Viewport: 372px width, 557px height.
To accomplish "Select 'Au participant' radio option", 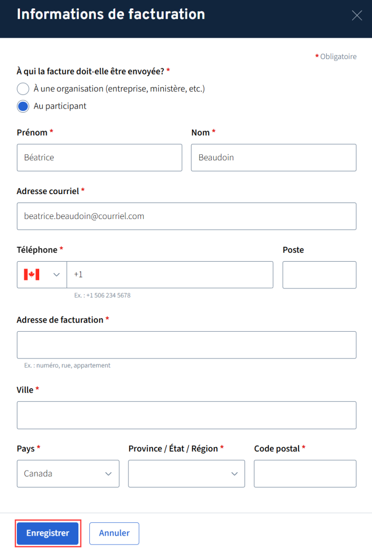I will pyautogui.click(x=23, y=106).
